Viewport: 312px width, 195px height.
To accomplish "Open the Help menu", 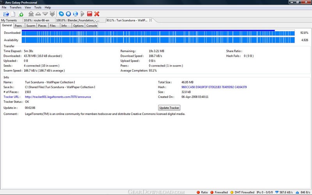I will click(x=48, y=7).
